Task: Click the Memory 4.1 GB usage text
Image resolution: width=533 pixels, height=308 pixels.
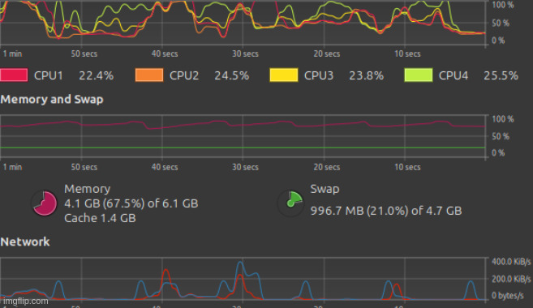Action: (131, 203)
